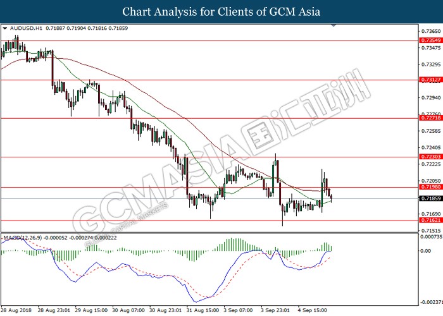Click the Chart Analysis for Clients title
Screen dimensions: 443x316
(x=221, y=12)
